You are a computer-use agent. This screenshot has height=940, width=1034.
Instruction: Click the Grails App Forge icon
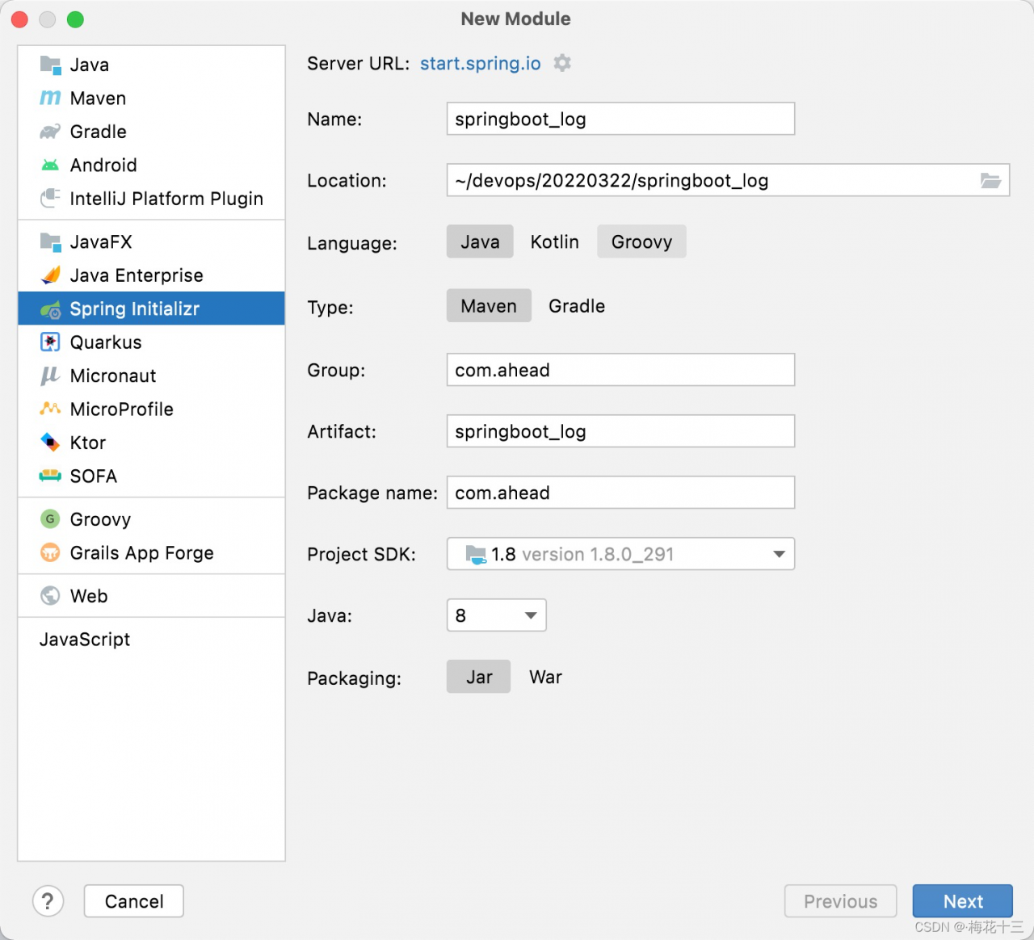[50, 553]
